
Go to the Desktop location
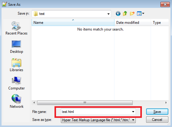coord(16,47)
